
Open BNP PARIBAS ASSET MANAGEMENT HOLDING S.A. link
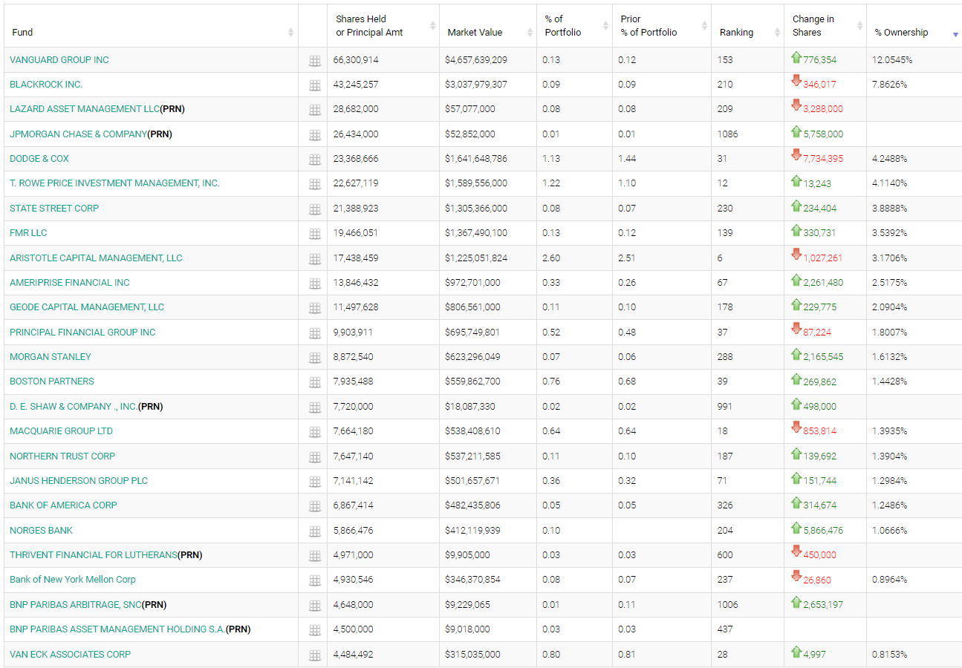pos(117,629)
